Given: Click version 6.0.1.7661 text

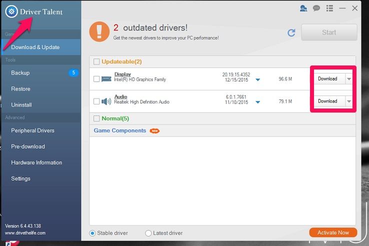Looking at the screenshot, I should coord(236,97).
